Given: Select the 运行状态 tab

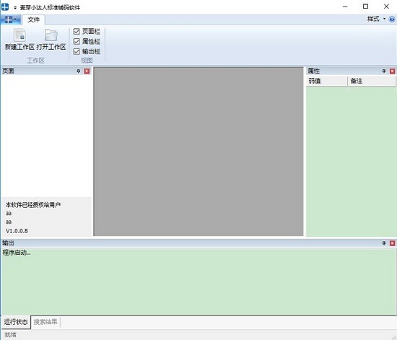Looking at the screenshot, I should click(x=16, y=322).
